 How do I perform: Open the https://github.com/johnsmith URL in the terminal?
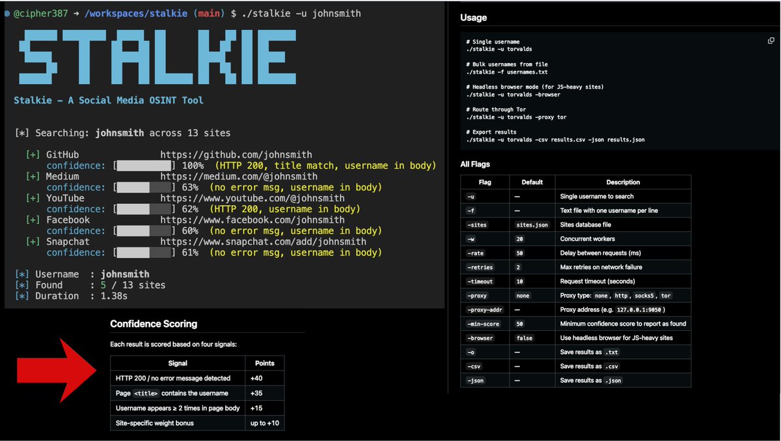point(236,155)
